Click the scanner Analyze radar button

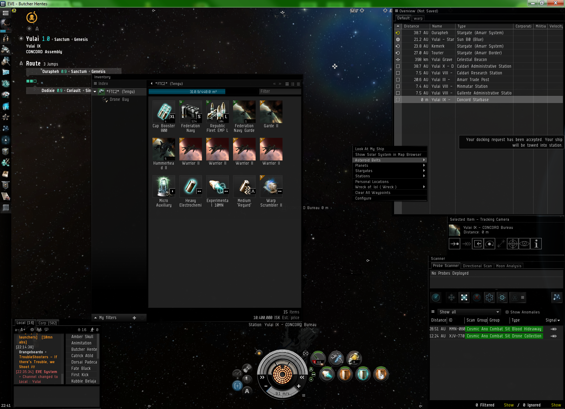pyautogui.click(x=436, y=298)
